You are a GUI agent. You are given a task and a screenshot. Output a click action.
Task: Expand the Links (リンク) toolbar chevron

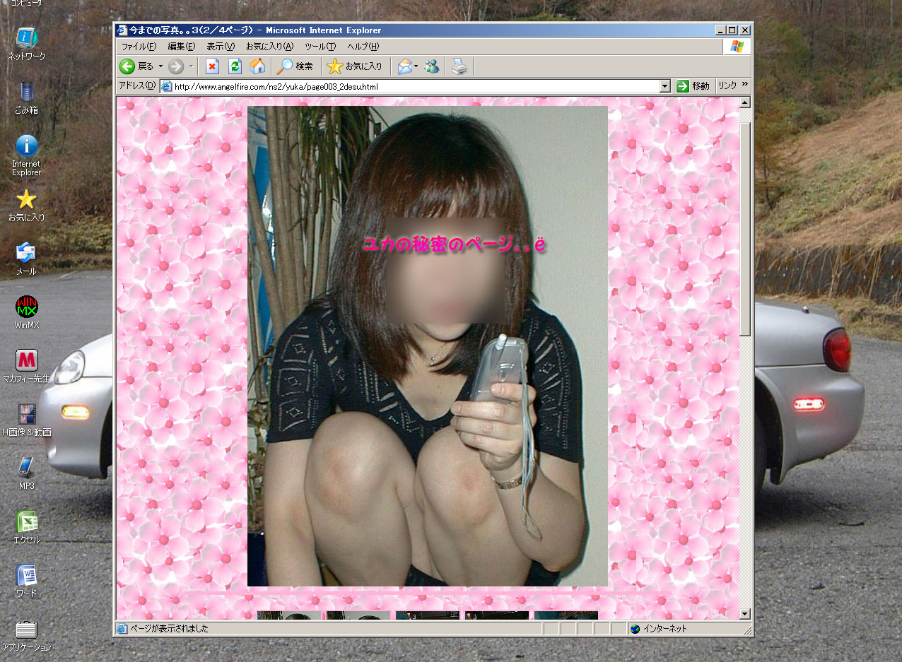744,85
